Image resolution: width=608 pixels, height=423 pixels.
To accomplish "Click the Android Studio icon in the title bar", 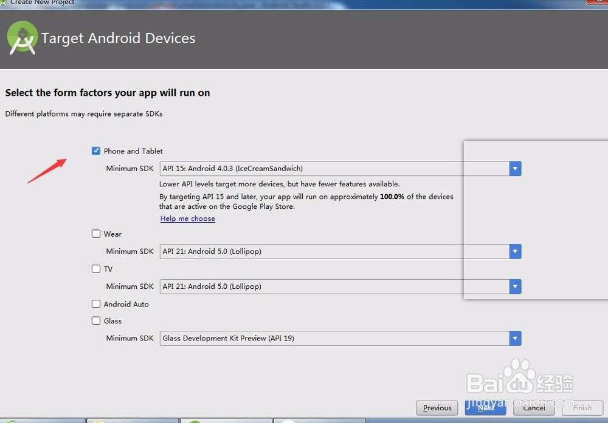I will tap(5, 3).
